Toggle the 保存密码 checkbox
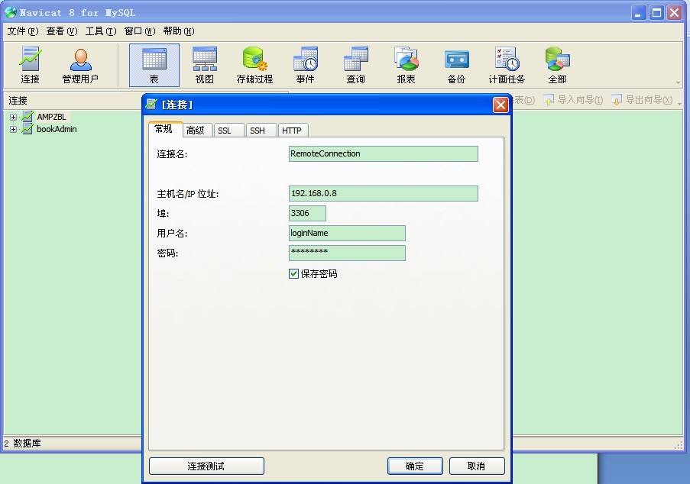 [x=293, y=273]
